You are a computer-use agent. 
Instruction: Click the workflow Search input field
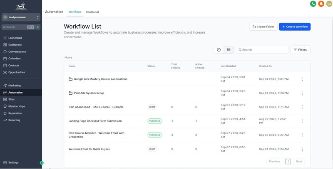pyautogui.click(x=262, y=50)
